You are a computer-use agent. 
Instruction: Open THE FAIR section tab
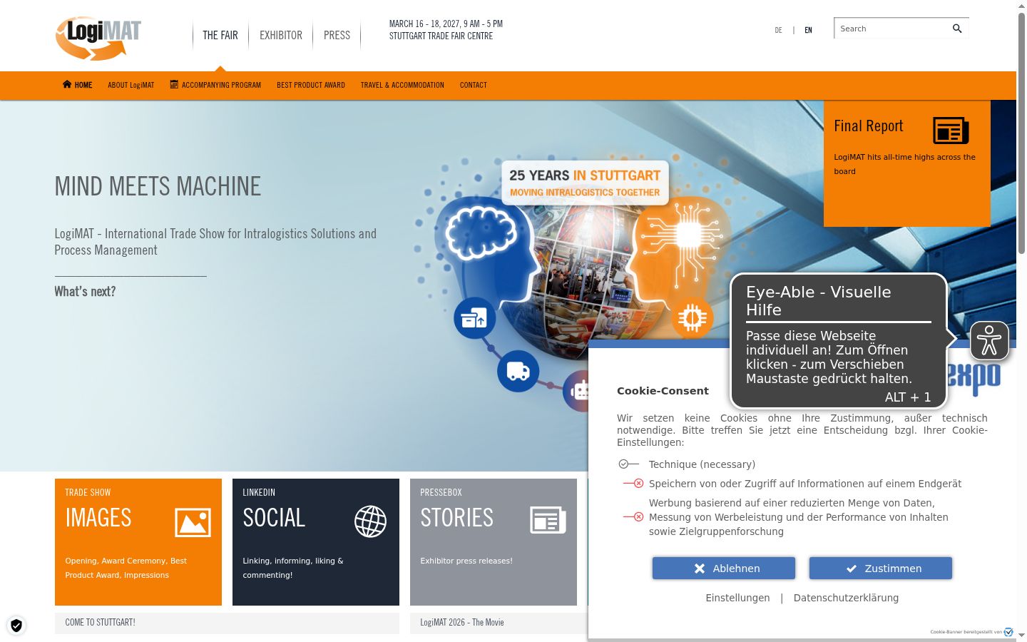(220, 35)
